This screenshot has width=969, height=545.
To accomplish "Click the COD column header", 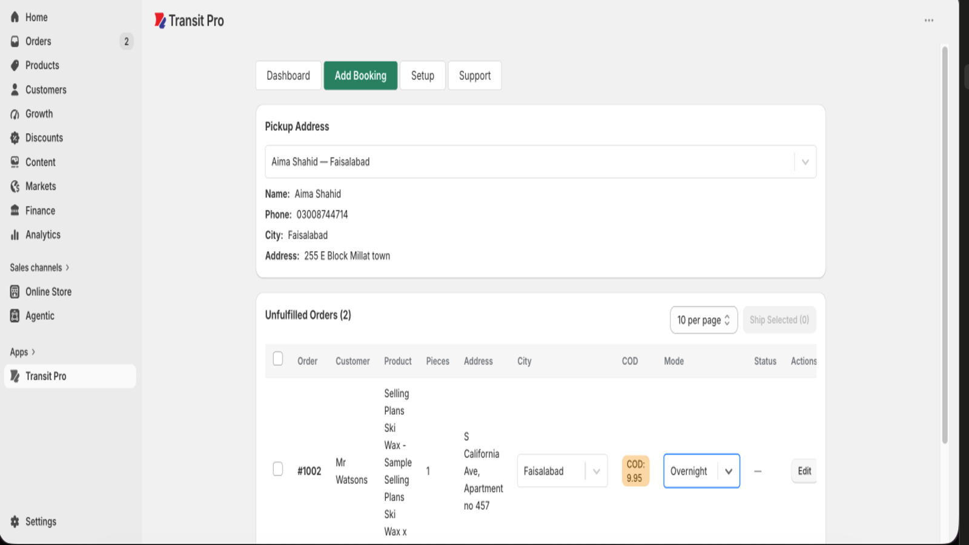I will click(x=630, y=361).
